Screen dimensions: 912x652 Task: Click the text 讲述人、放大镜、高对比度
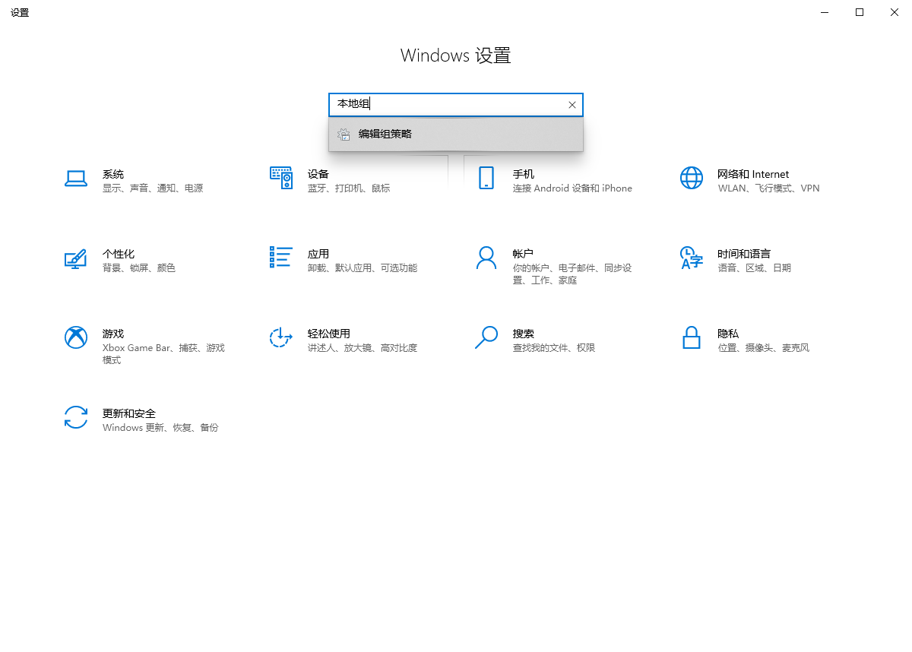363,348
